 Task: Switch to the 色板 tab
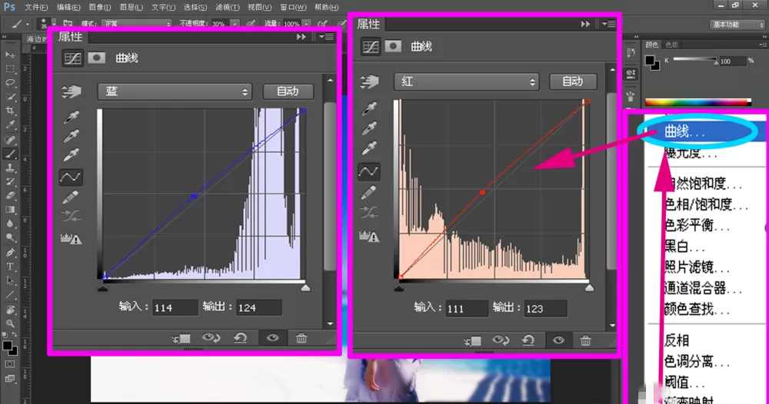671,45
